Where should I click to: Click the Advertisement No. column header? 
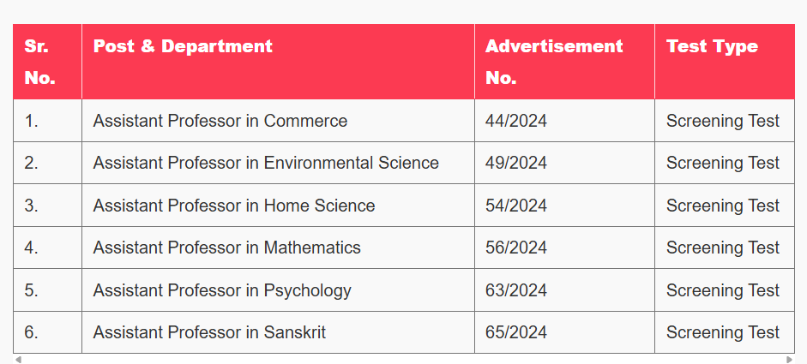click(564, 62)
